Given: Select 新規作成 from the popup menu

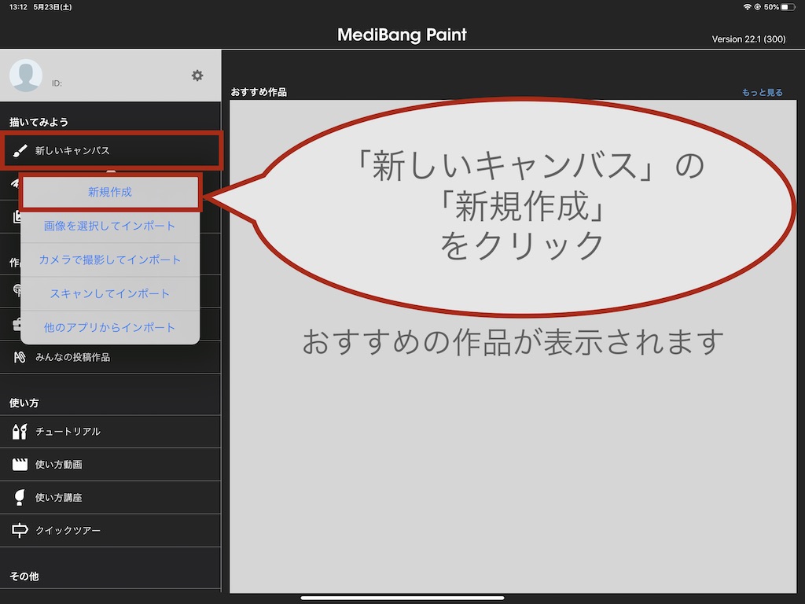Looking at the screenshot, I should 110,193.
